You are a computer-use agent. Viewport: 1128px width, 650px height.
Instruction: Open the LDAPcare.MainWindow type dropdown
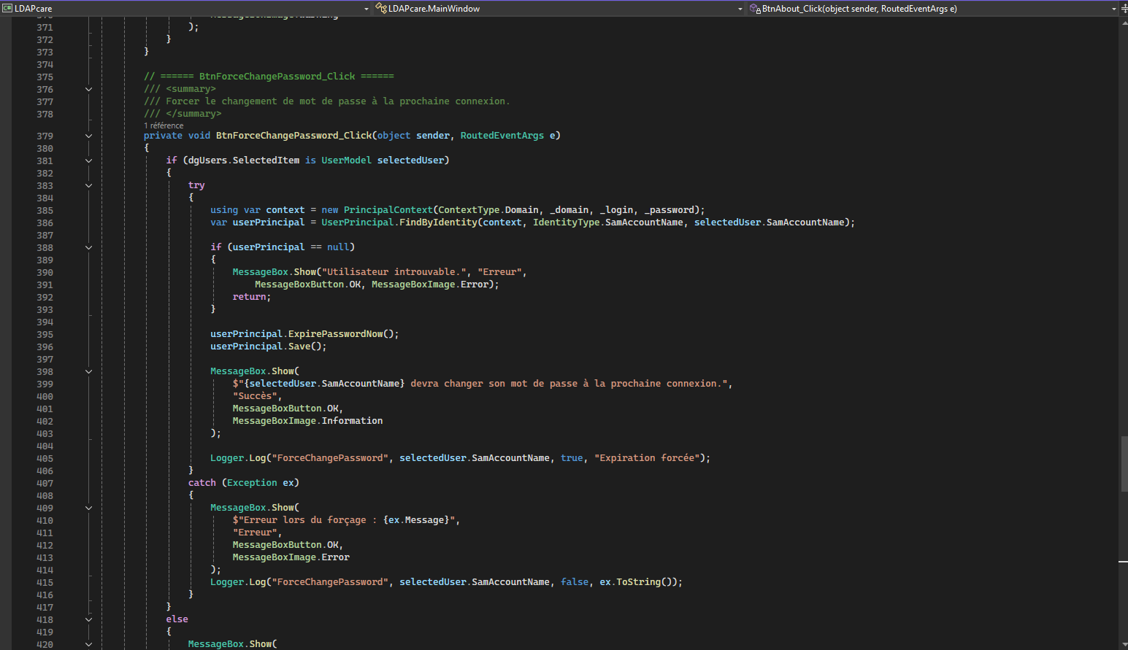pyautogui.click(x=740, y=8)
